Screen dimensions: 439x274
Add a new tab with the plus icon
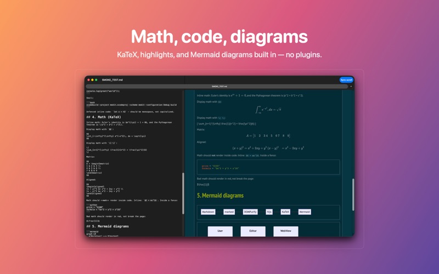pos(351,87)
